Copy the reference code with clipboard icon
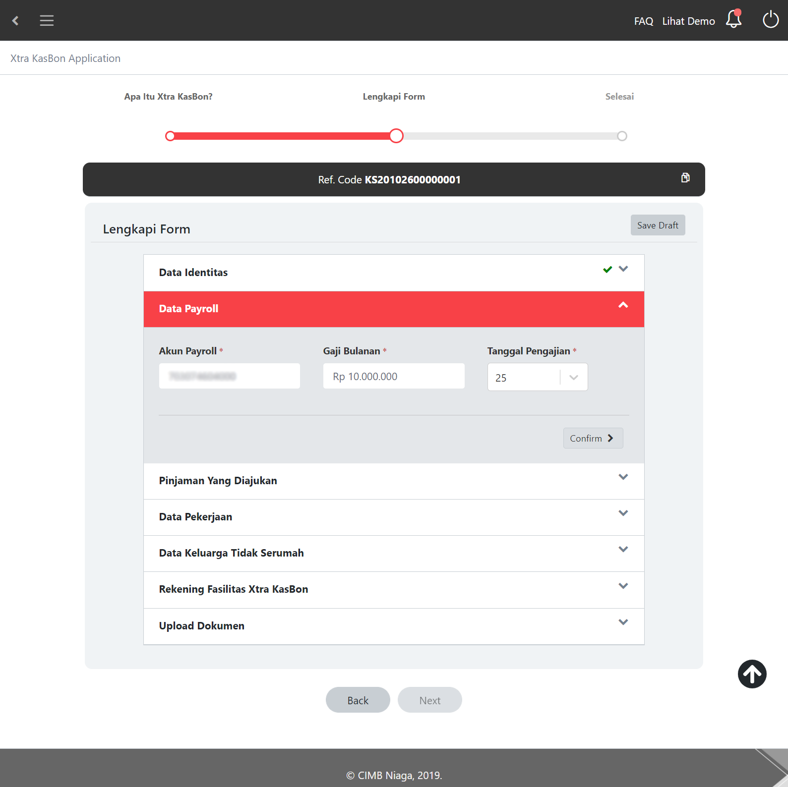Viewport: 788px width, 787px height. [x=685, y=178]
